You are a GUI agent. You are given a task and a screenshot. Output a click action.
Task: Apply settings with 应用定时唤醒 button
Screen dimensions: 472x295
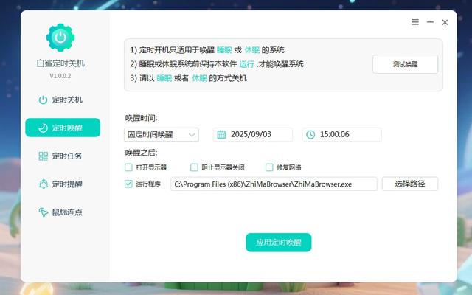click(279, 243)
